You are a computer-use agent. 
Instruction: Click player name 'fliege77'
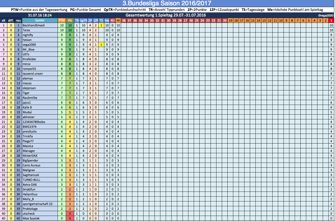[x=28, y=141]
